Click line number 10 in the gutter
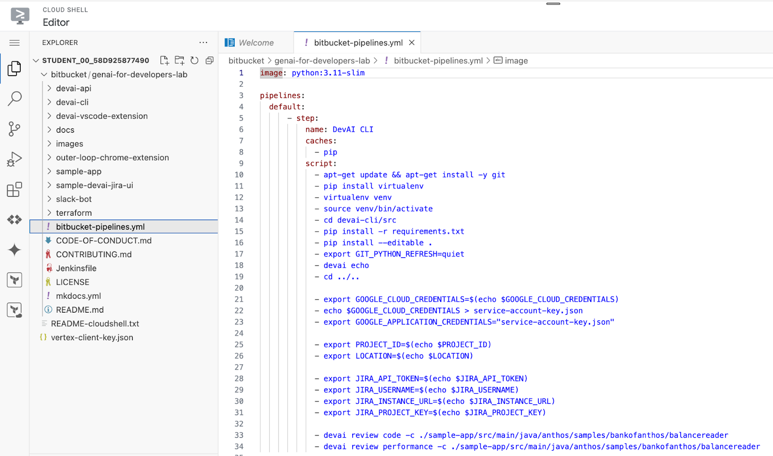 tap(239, 175)
